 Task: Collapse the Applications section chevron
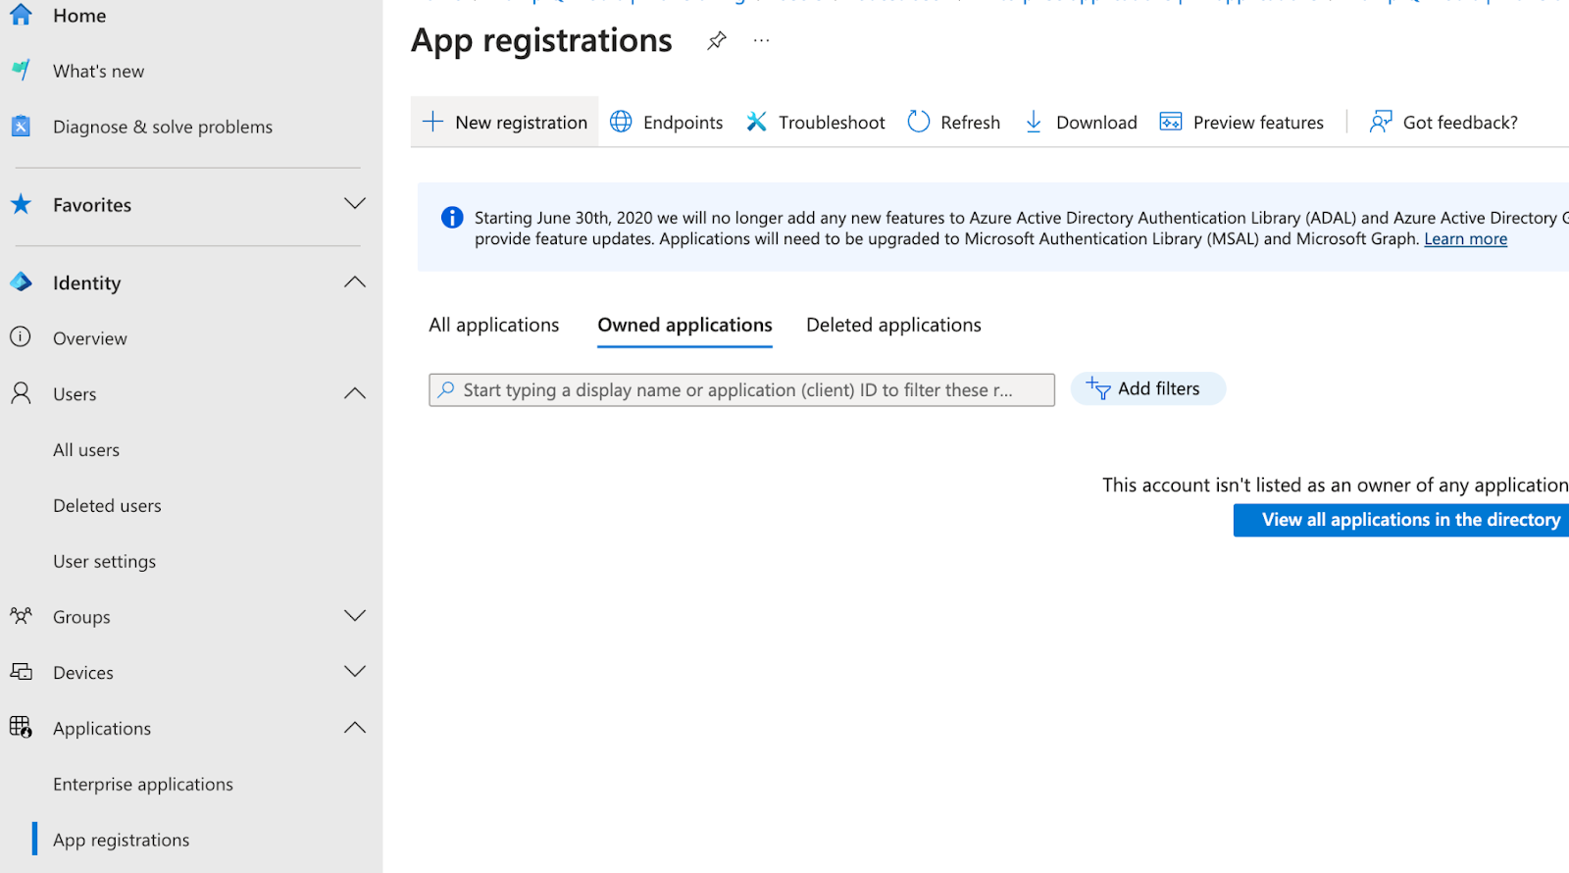(355, 728)
